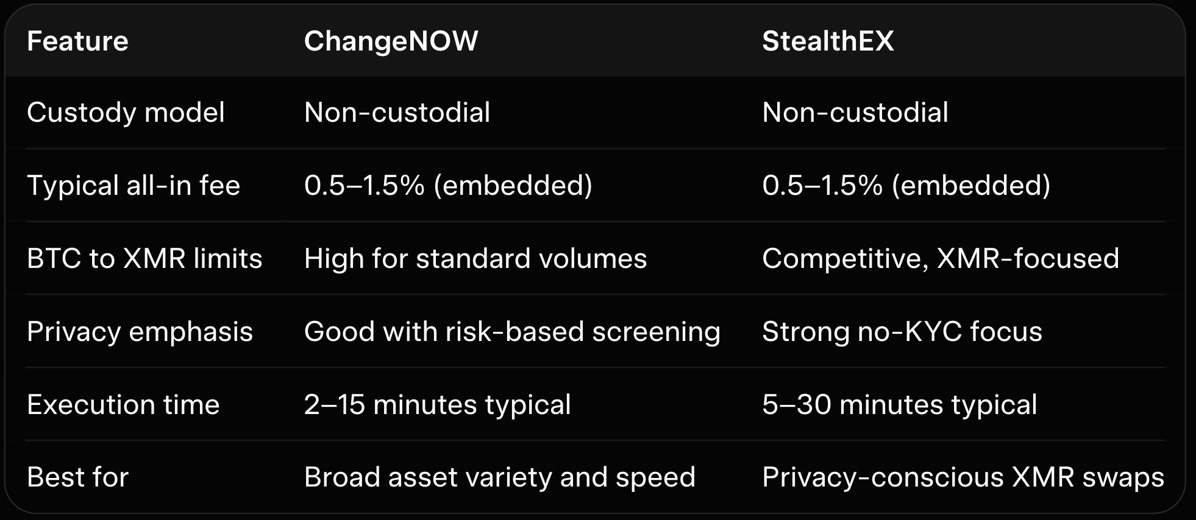Viewport: 1196px width, 520px height.
Task: Click ChangeNOW's Non-custodial cell
Action: (x=397, y=113)
